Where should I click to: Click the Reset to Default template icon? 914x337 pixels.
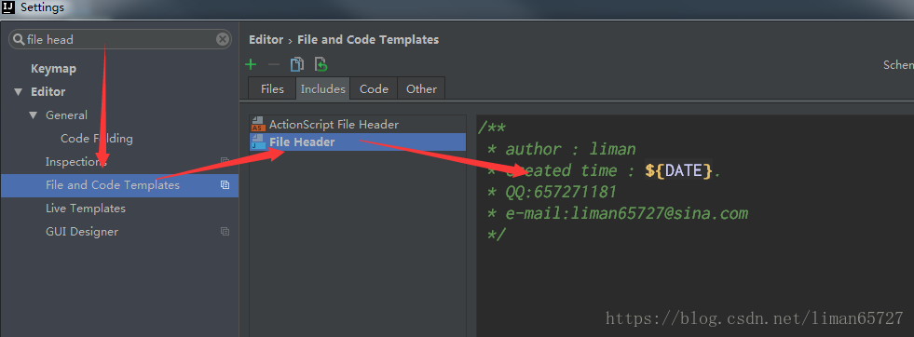(321, 64)
